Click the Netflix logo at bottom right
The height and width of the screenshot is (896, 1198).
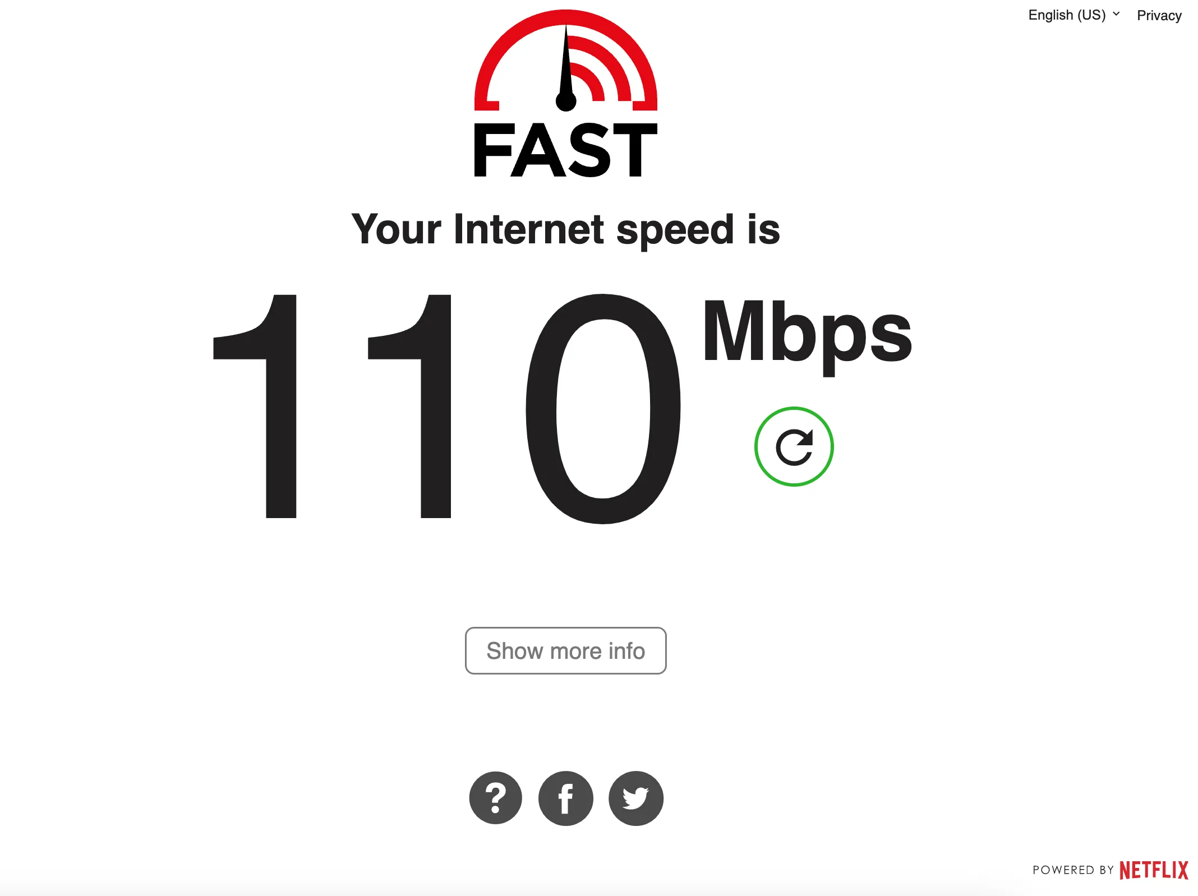pyautogui.click(x=1154, y=870)
